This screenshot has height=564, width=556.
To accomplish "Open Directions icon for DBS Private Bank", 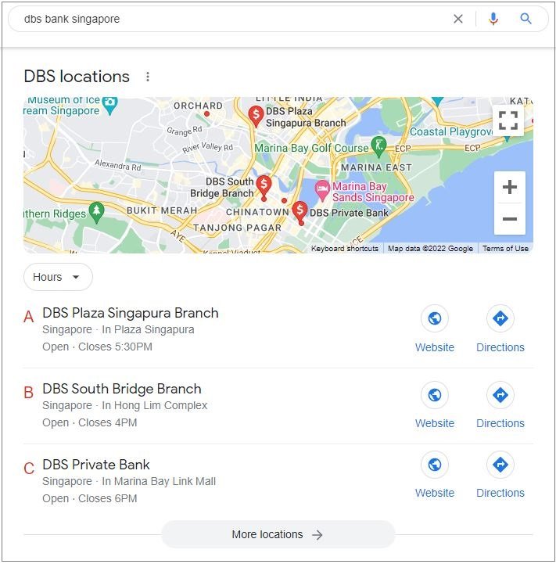I will 500,465.
